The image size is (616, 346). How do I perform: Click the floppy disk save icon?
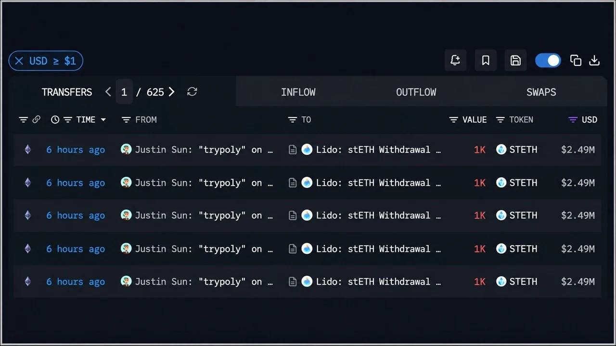pyautogui.click(x=515, y=61)
